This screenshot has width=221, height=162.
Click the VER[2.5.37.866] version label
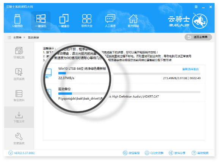pos(24,153)
